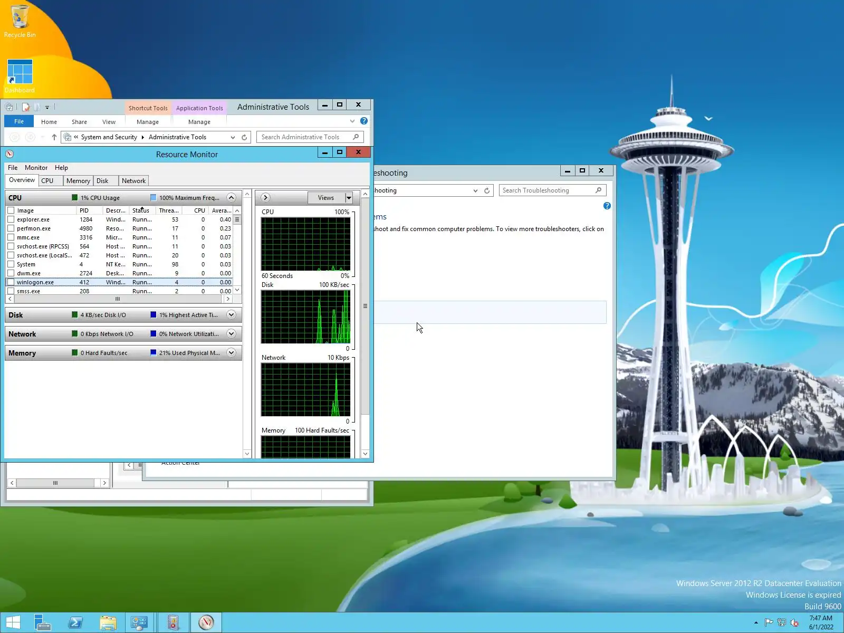Image resolution: width=844 pixels, height=633 pixels.
Task: Click System and Security breadcrumb
Action: [109, 137]
